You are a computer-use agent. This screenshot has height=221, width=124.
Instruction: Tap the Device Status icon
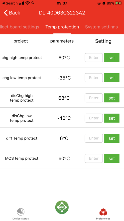click(x=21, y=212)
